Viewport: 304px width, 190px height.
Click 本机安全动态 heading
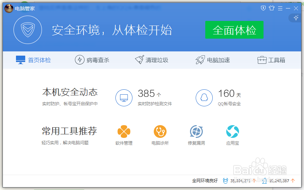pos(70,92)
